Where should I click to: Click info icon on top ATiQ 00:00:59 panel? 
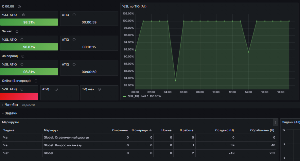(74, 15)
